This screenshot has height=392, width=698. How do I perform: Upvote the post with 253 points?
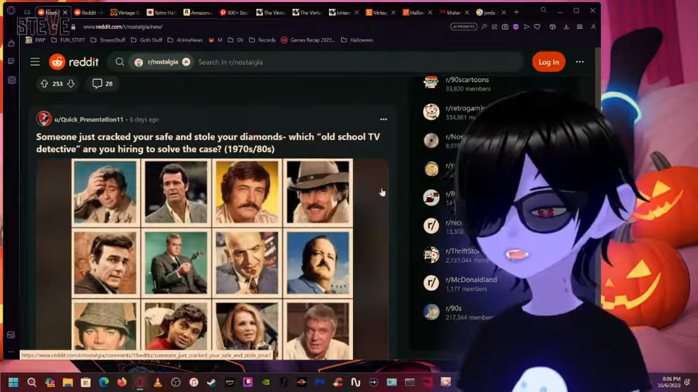44,83
